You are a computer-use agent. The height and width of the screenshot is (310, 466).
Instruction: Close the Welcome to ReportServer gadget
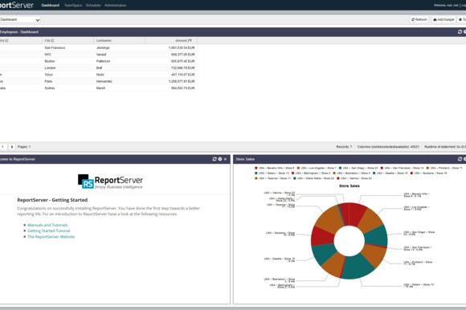(x=225, y=159)
